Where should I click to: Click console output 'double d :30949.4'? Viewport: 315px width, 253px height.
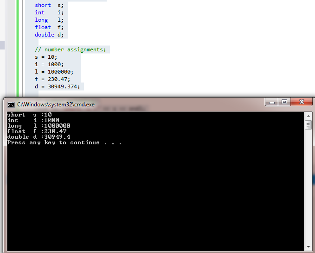point(39,137)
